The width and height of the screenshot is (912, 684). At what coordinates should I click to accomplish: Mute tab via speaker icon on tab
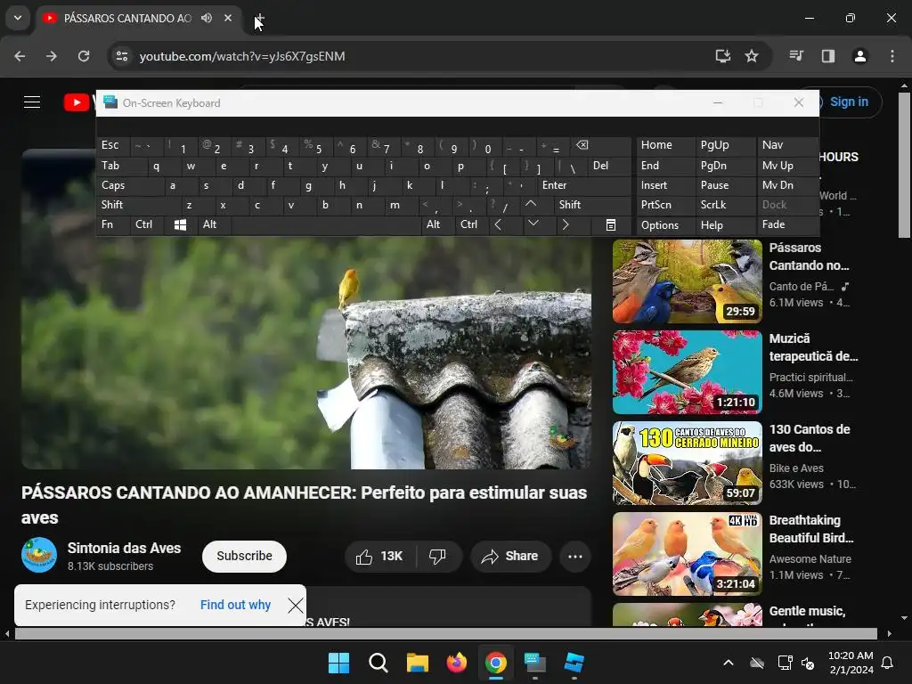point(207,18)
